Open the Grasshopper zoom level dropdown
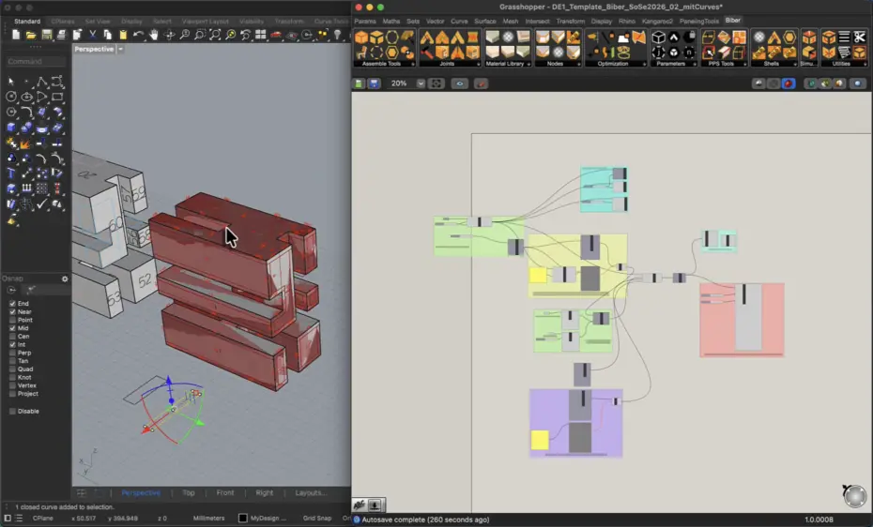The height and width of the screenshot is (527, 873). [x=421, y=83]
